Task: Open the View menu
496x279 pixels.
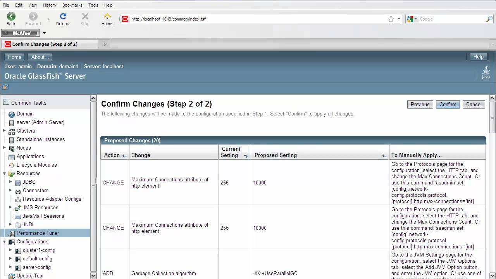Action: (x=33, y=5)
